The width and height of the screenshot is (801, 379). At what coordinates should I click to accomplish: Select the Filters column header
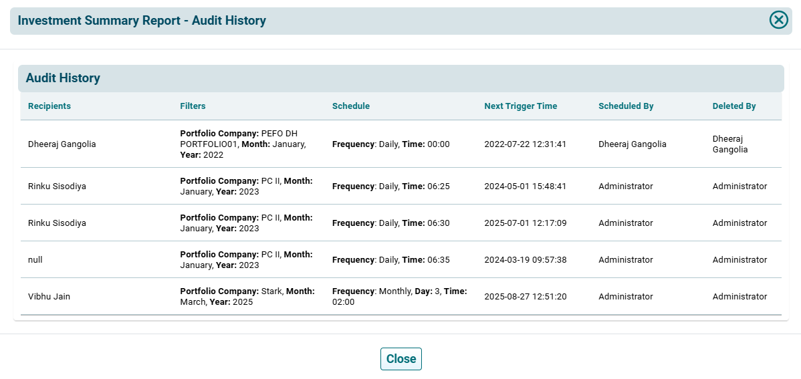pos(193,106)
